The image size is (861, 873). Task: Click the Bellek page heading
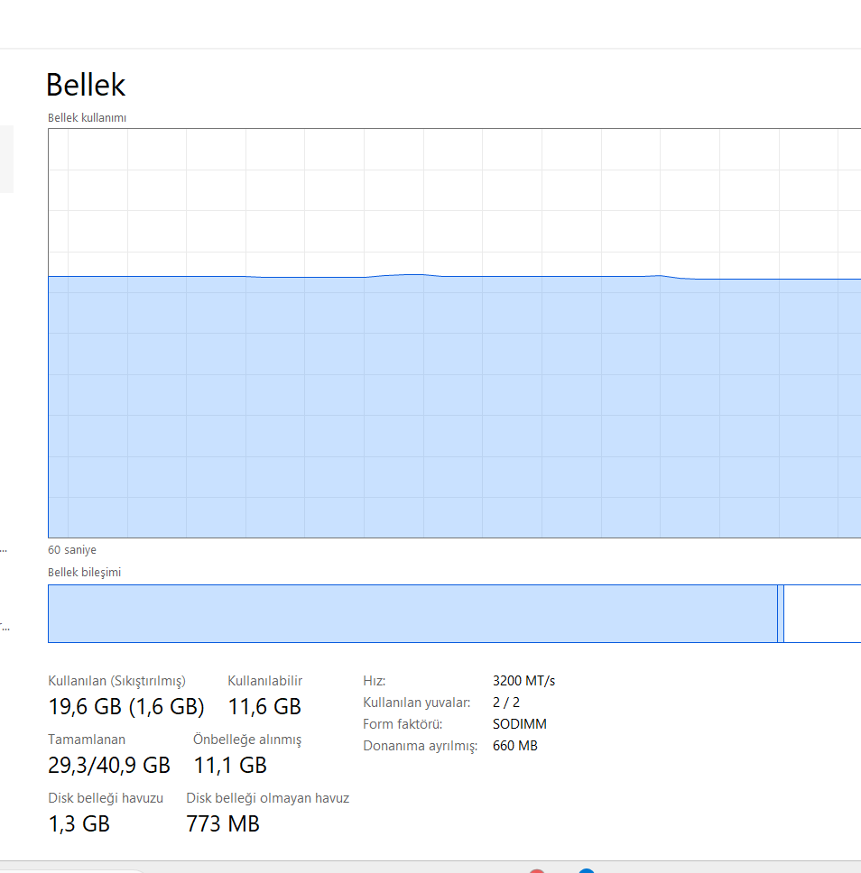(x=86, y=85)
